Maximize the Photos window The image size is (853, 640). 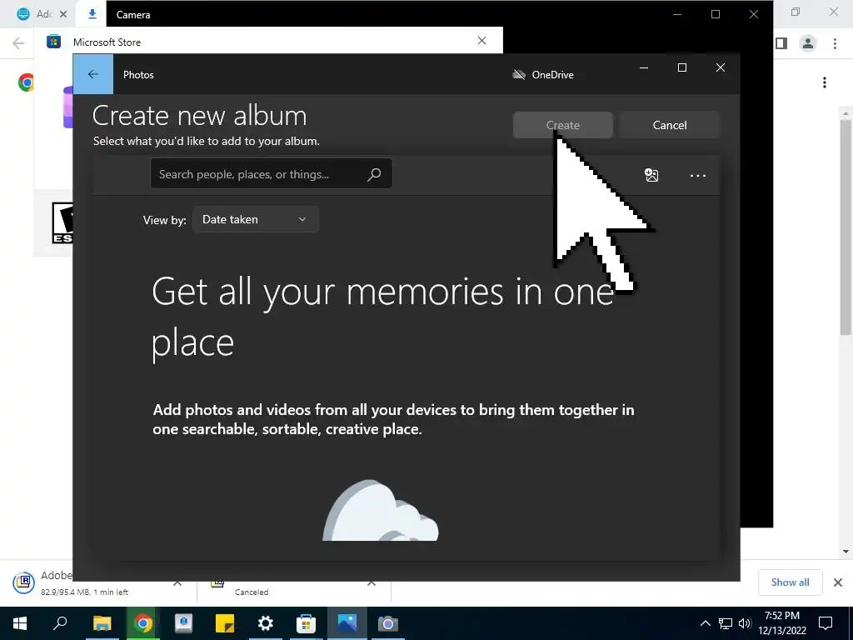[682, 67]
